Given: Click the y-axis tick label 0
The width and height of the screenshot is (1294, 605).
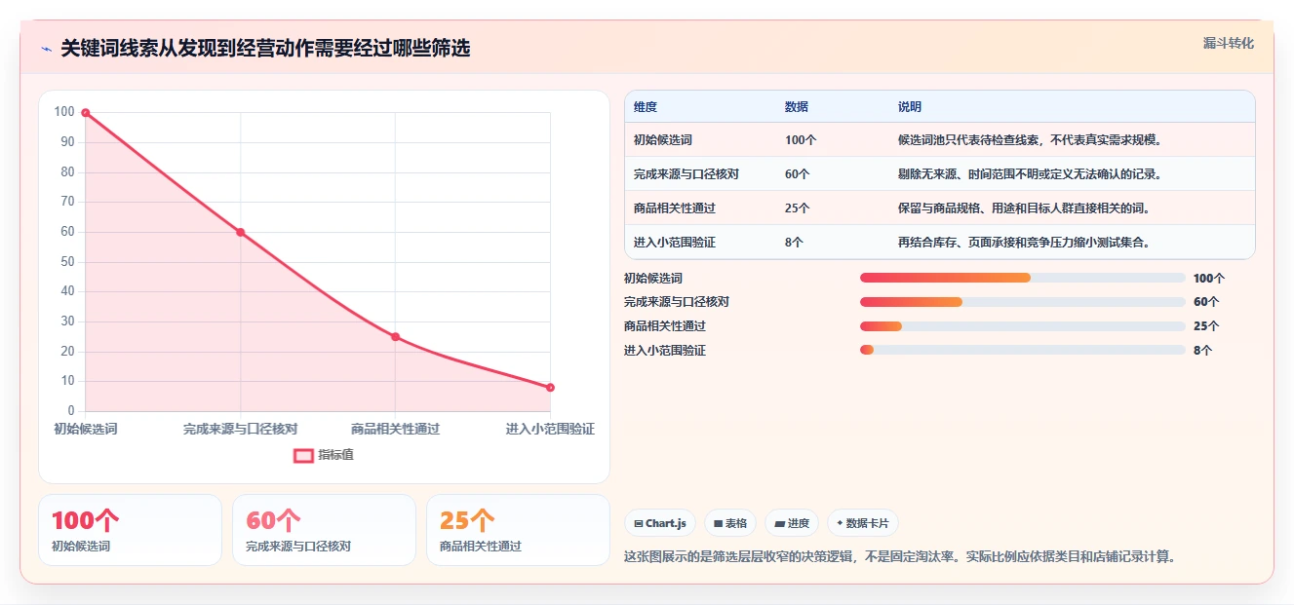Looking at the screenshot, I should pos(71,410).
